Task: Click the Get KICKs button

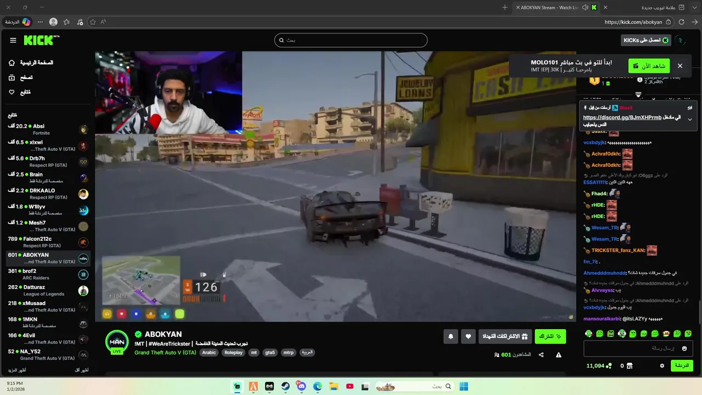Action: point(646,40)
